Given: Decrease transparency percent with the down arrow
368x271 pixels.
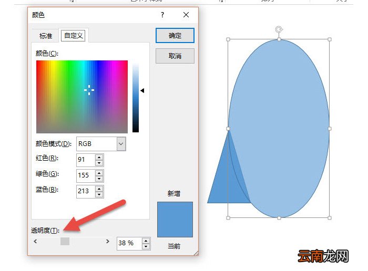Looking at the screenshot, I should click(x=146, y=246).
